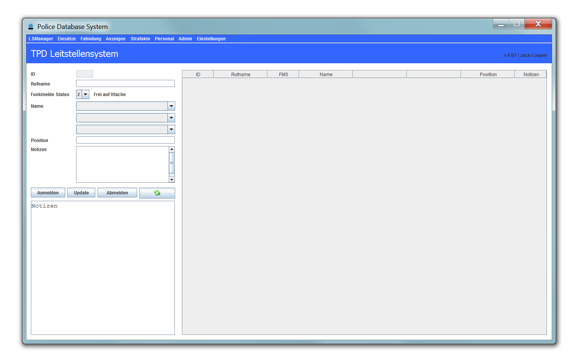This screenshot has height=362, width=568.
Task: Open the Funkmelde Status dropdown
Action: [86, 95]
